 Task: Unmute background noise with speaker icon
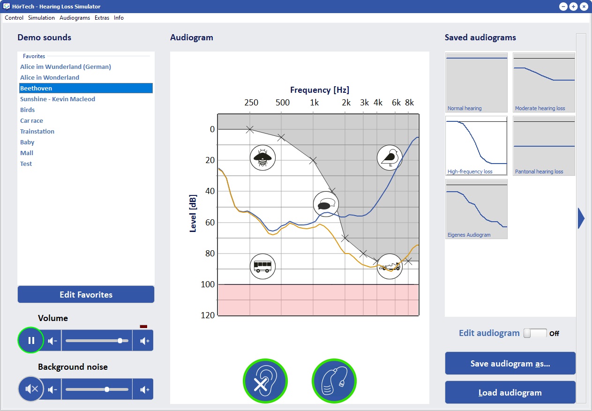(31, 389)
